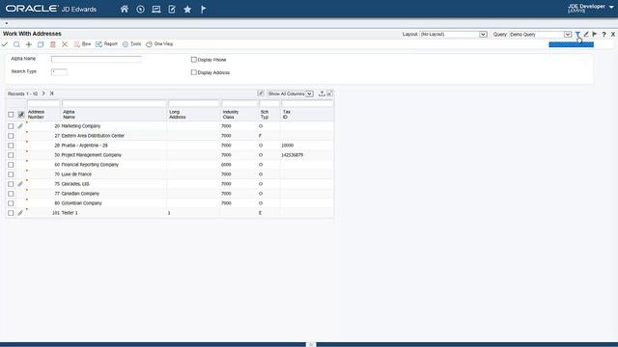The height and width of the screenshot is (347, 618).
Task: Open Recent Reports clock icon
Action: coord(140,9)
